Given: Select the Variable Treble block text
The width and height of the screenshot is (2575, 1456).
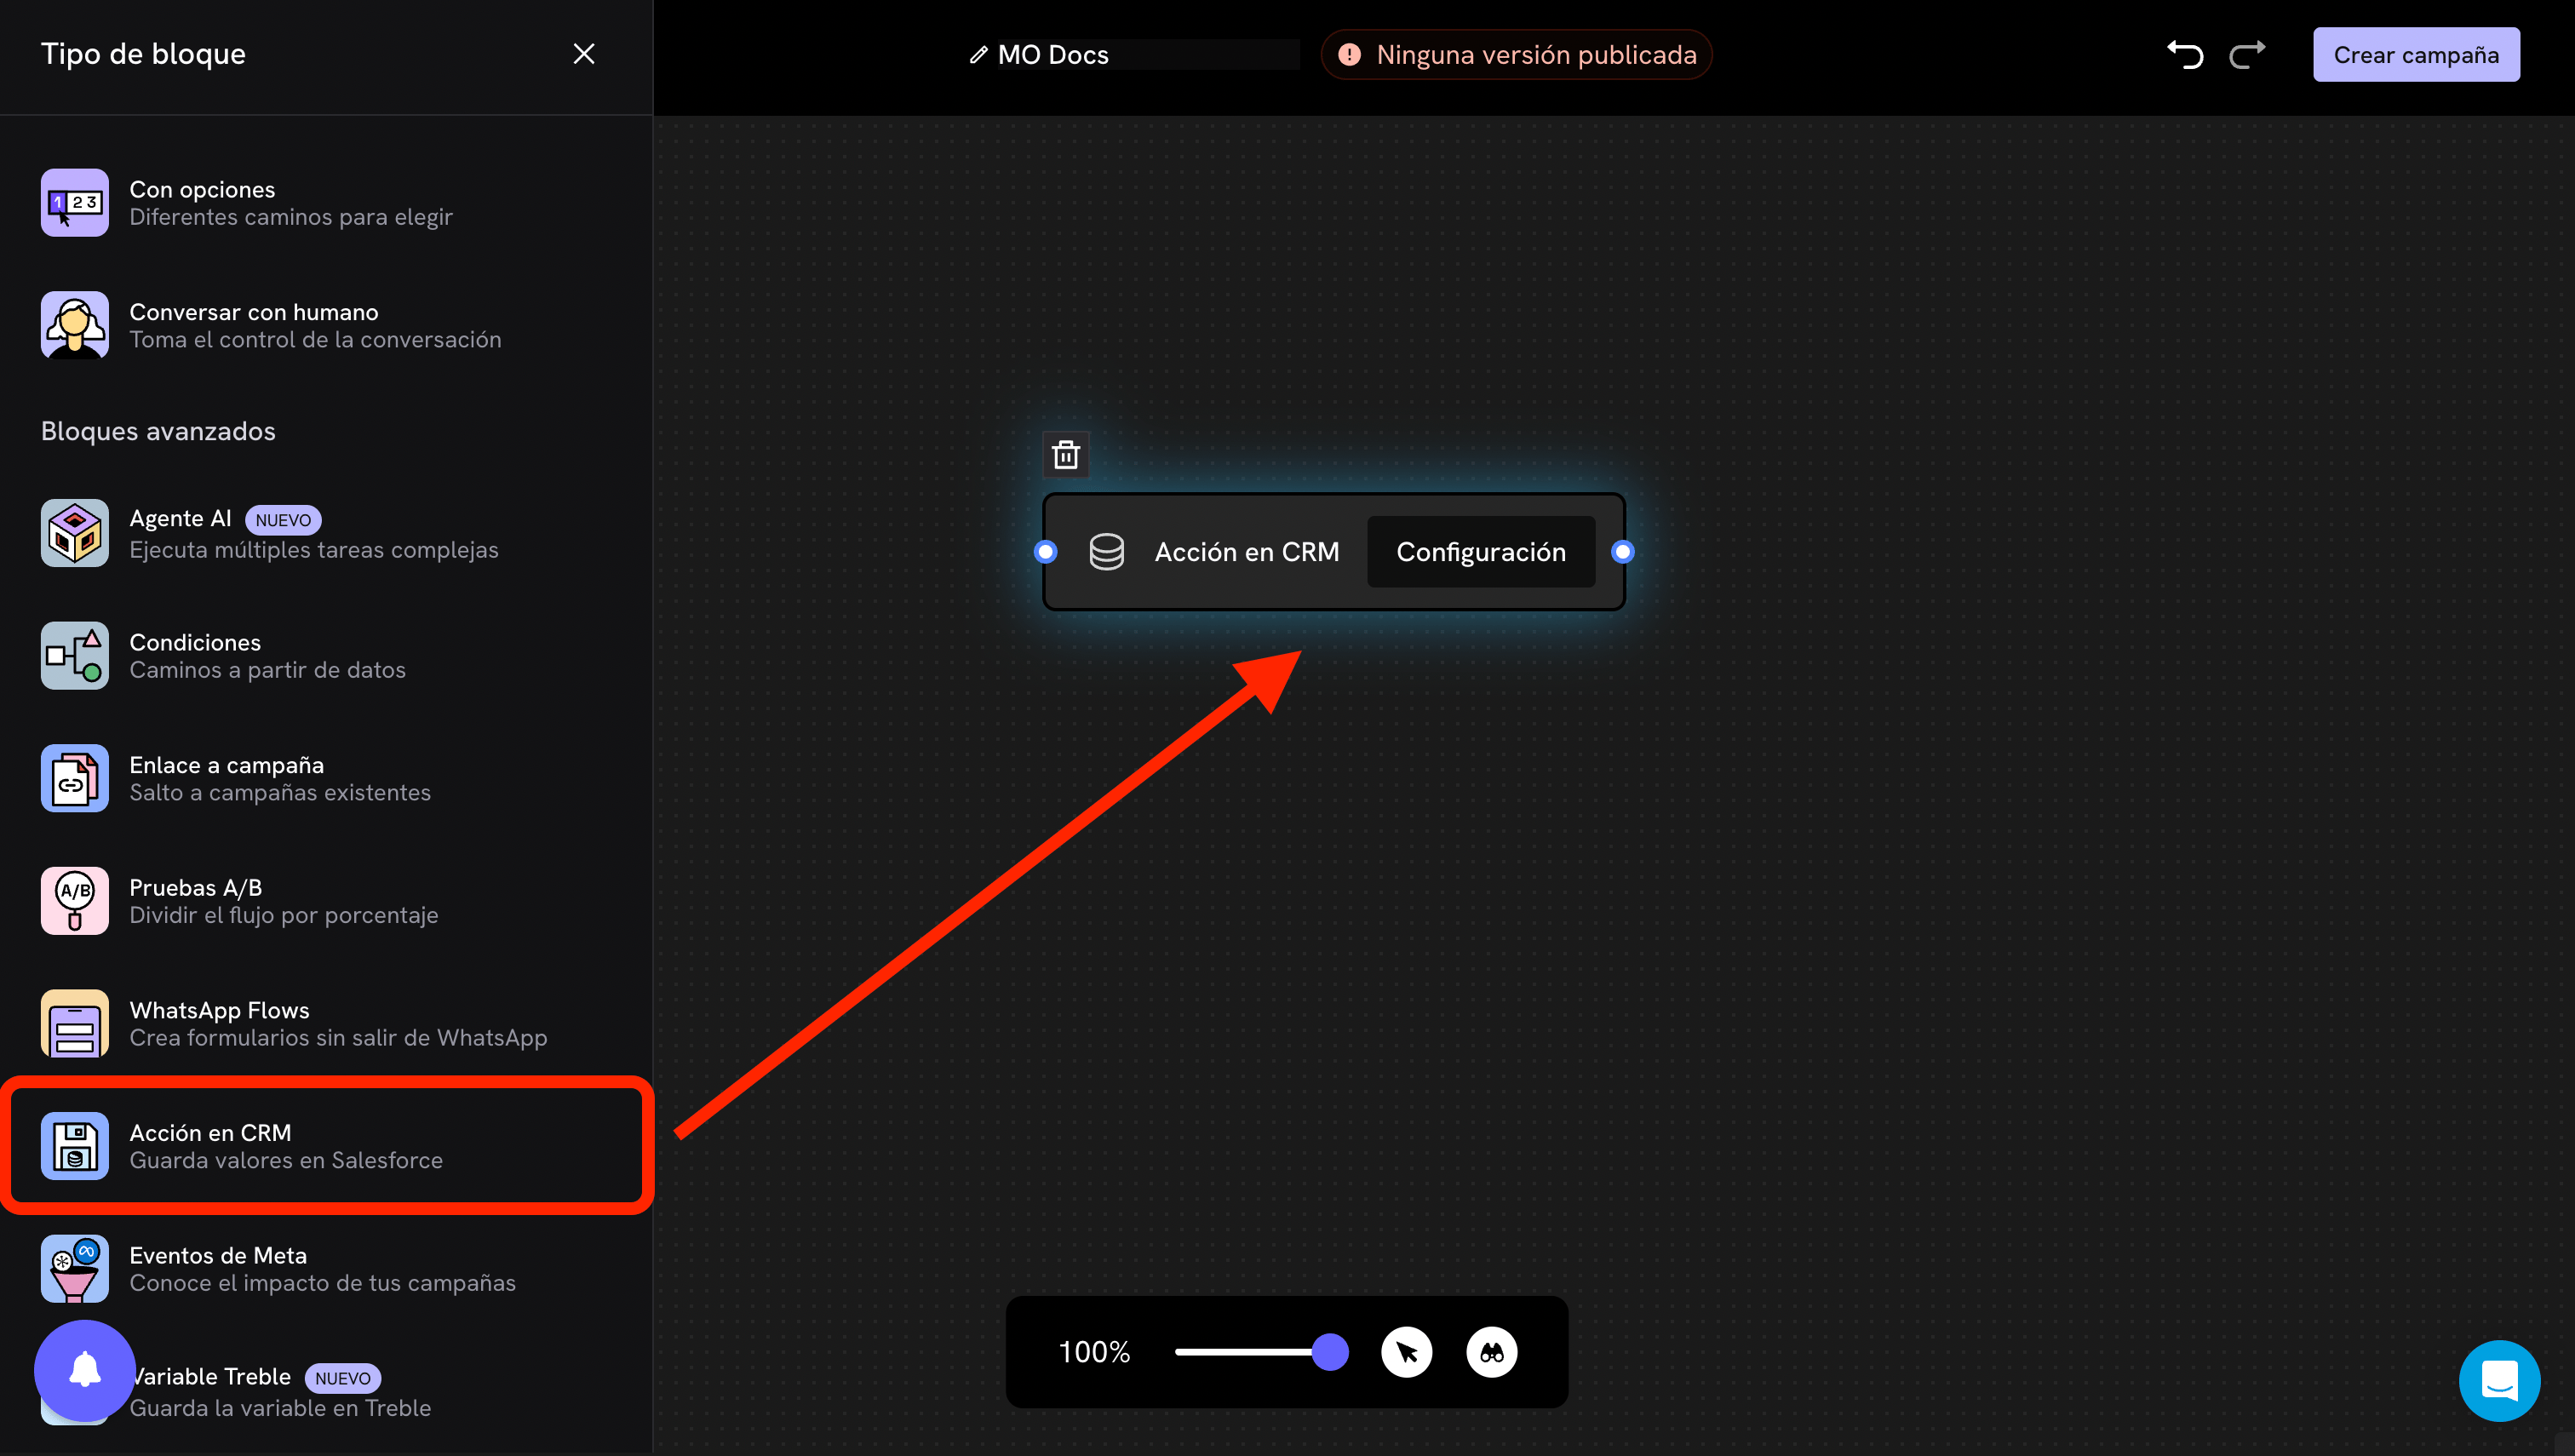Looking at the screenshot, I should click(211, 1376).
